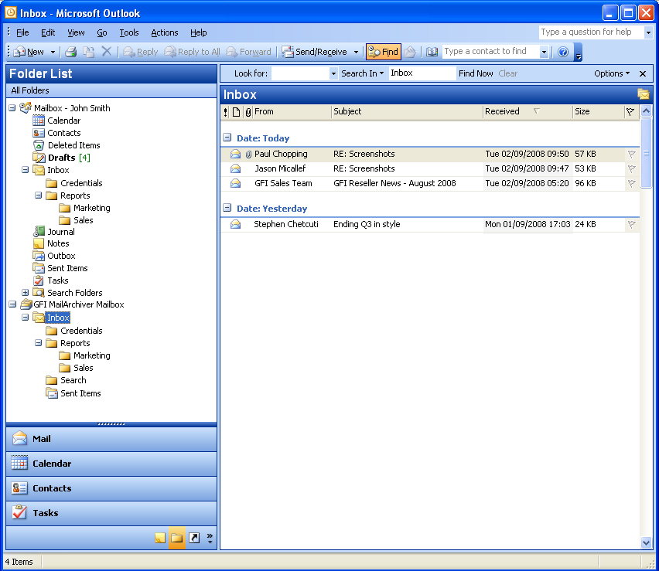Open the Help menu
659x571 pixels.
tap(198, 32)
